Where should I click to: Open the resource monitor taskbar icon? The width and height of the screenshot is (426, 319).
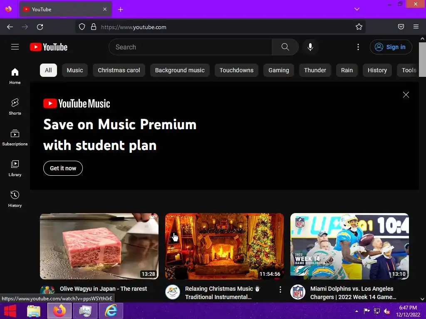coord(85,311)
